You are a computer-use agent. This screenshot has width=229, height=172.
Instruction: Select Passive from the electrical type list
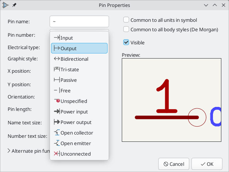coord(69,80)
